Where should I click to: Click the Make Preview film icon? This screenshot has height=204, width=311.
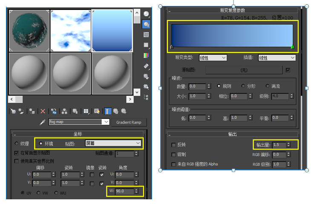click(146, 66)
